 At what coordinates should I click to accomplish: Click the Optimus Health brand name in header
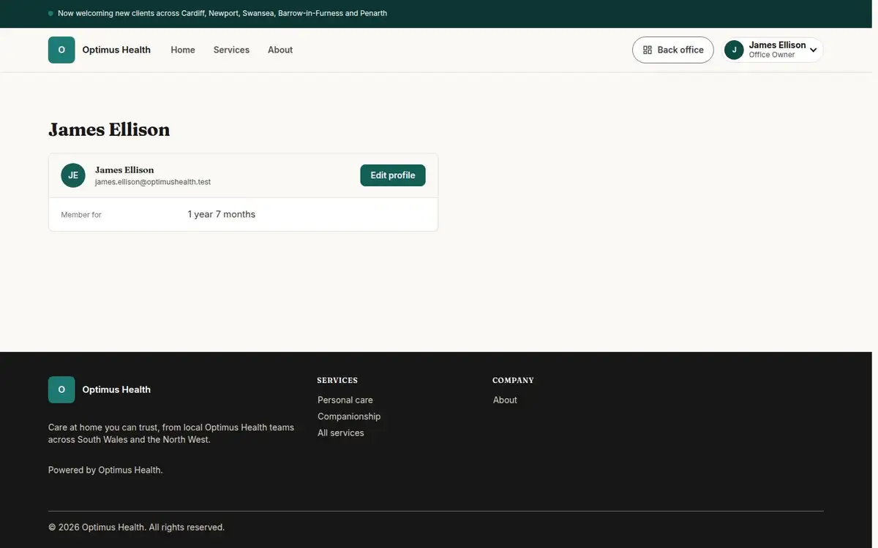pyautogui.click(x=116, y=50)
